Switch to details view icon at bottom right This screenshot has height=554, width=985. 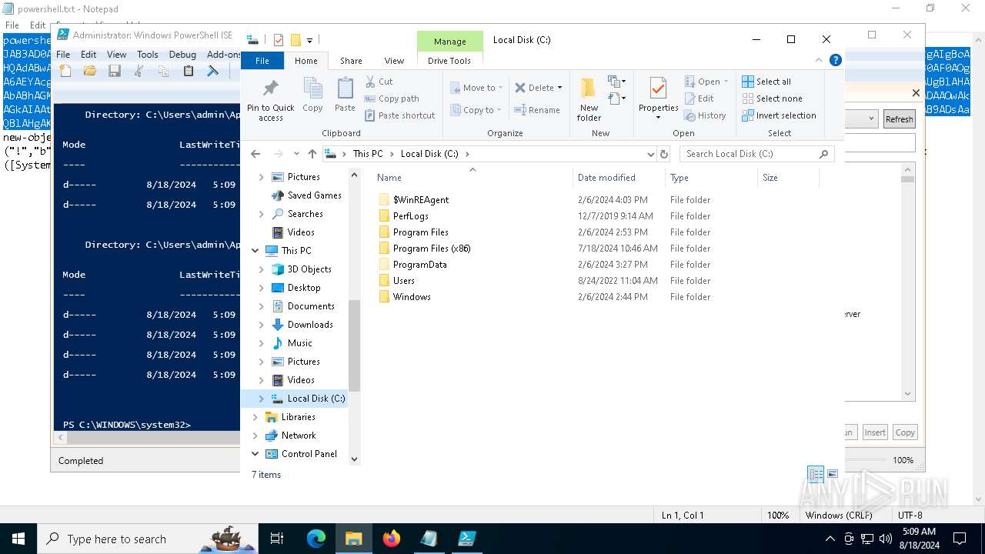(816, 475)
